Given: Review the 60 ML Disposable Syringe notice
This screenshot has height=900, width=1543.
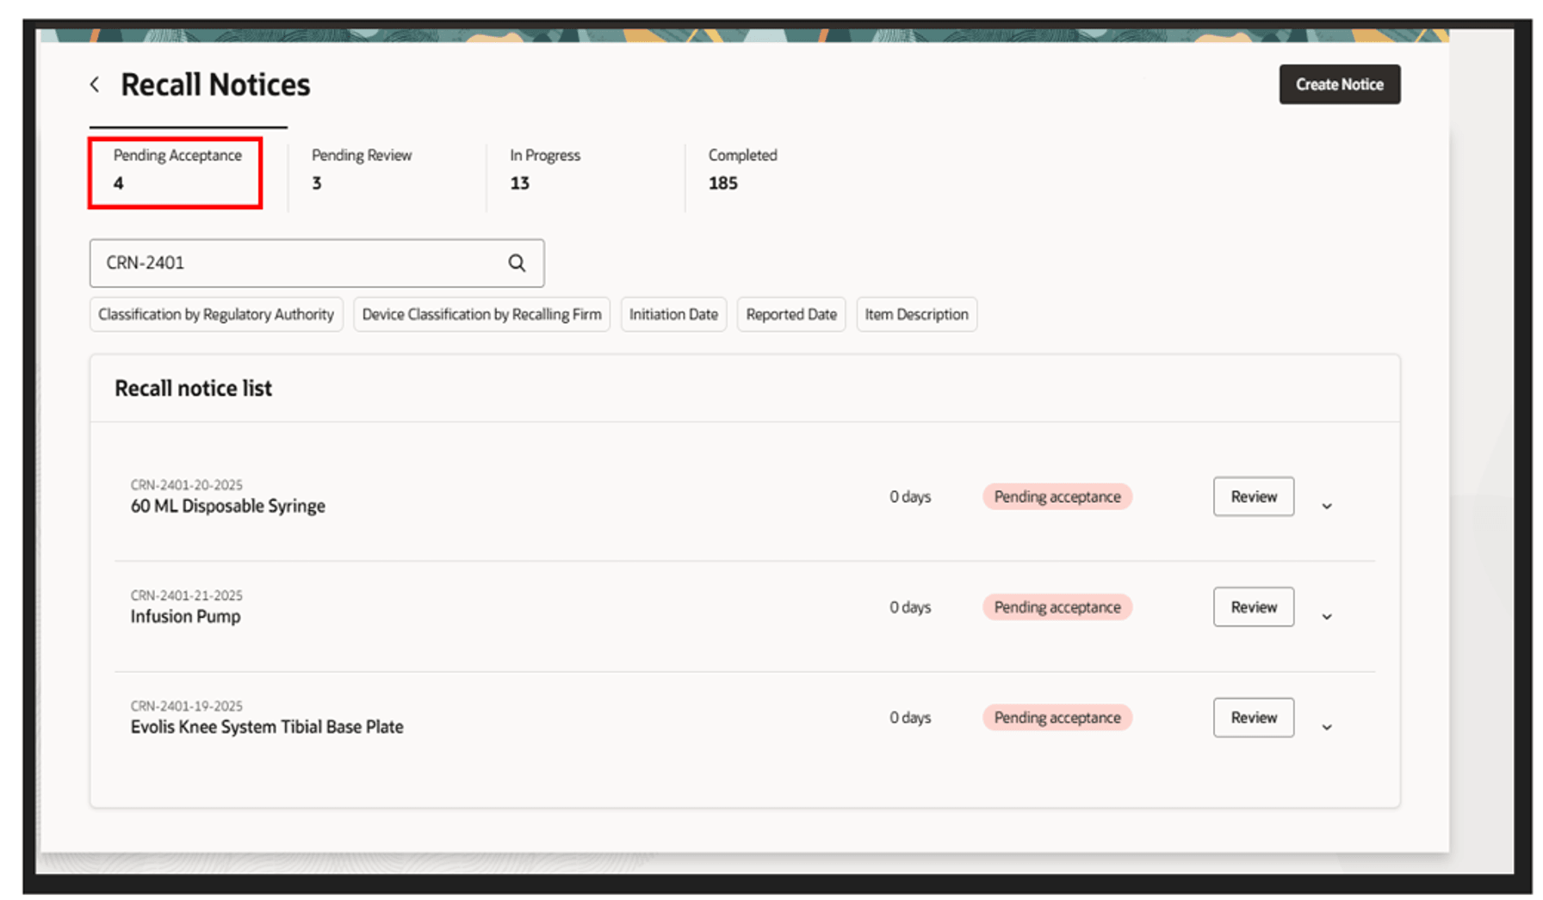Looking at the screenshot, I should pos(1254,496).
